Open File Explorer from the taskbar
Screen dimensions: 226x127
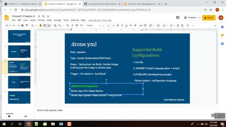(x=53, y=124)
